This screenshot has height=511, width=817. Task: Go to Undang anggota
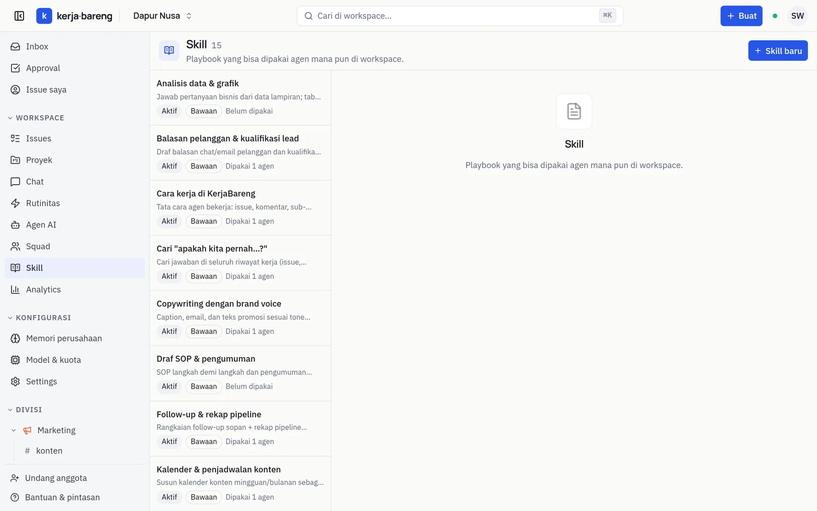[x=75, y=478]
